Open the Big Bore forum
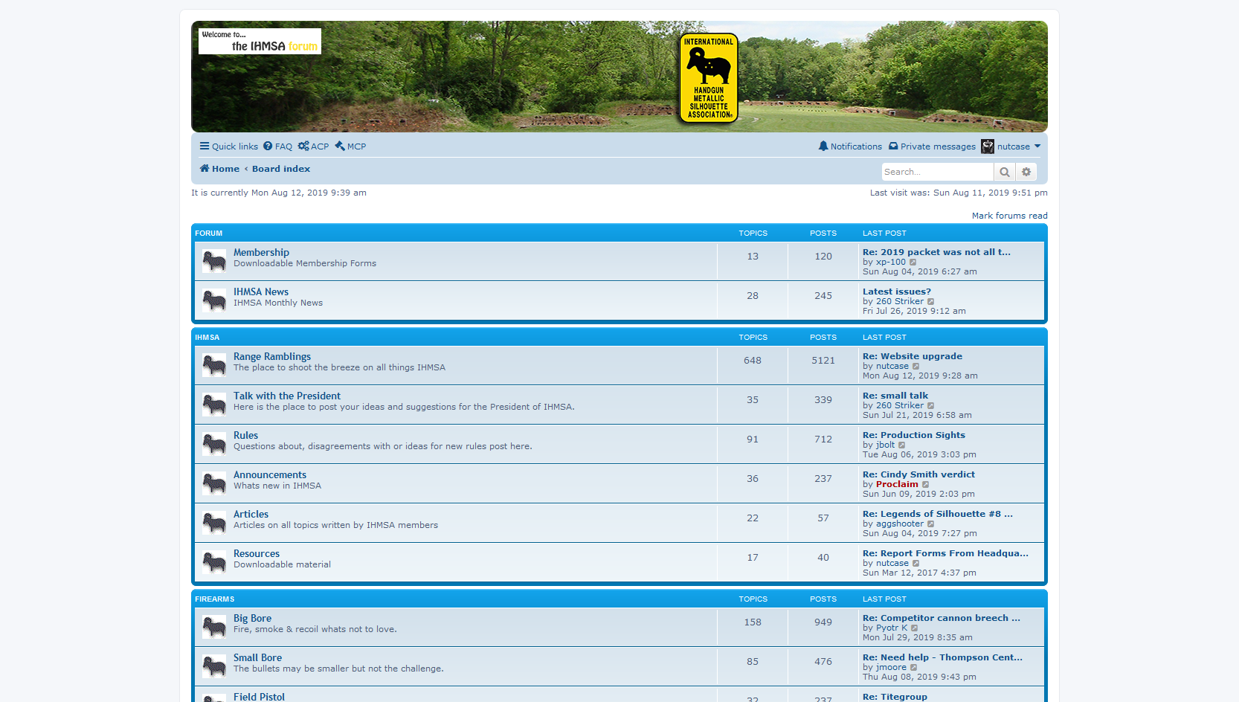 pyautogui.click(x=252, y=619)
